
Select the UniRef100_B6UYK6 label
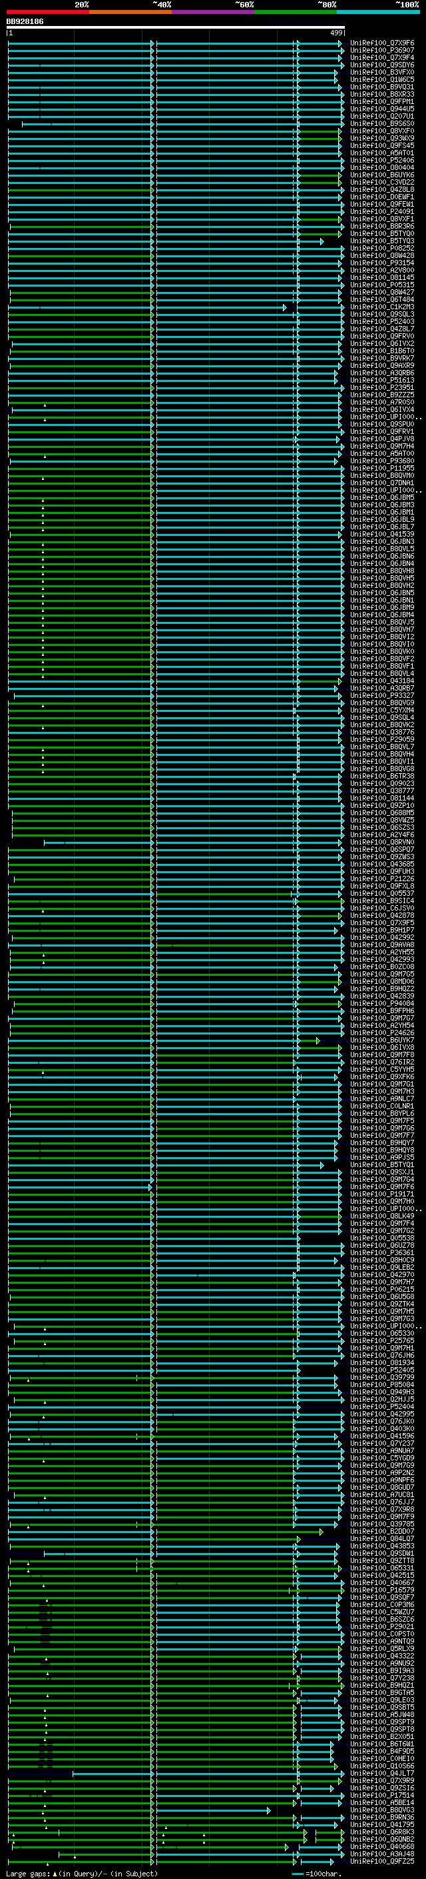(x=382, y=175)
